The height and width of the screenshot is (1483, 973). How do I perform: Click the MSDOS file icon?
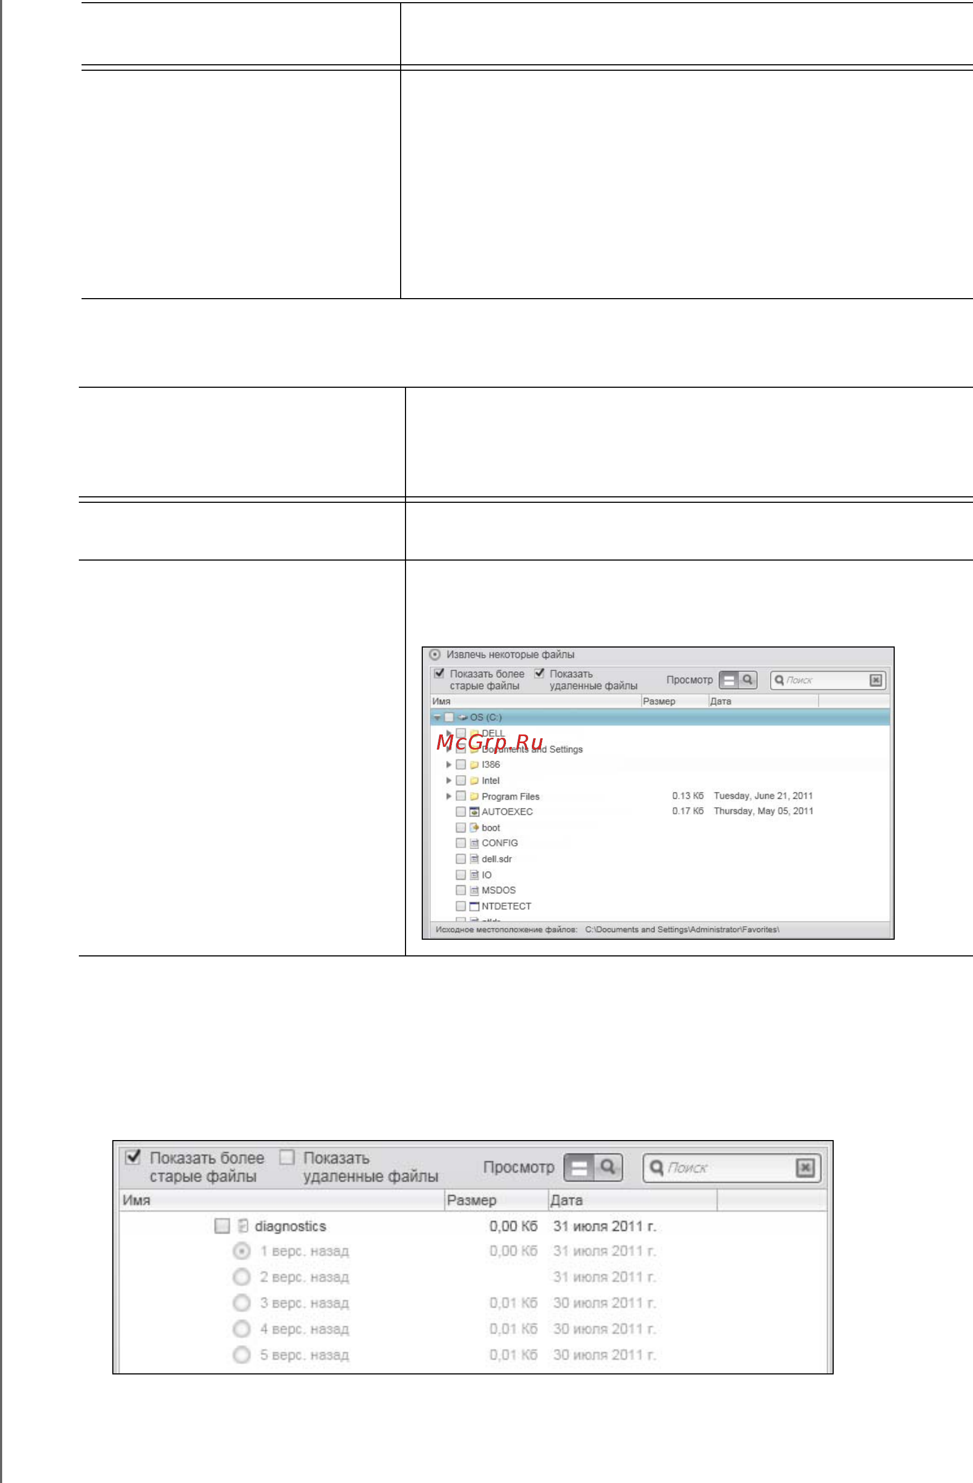coord(474,891)
